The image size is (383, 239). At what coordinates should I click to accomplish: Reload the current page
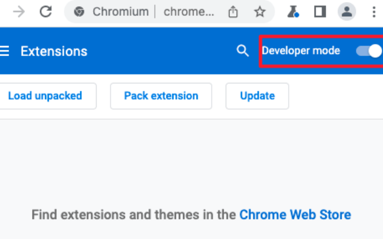coord(46,12)
